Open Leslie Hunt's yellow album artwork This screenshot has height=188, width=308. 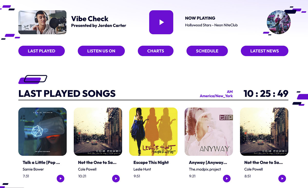[153, 131]
